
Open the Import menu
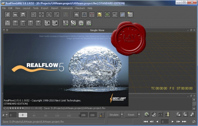point(54,8)
